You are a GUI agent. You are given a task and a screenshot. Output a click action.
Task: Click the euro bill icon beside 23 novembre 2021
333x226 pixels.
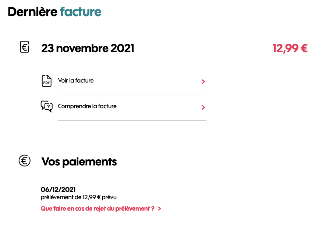(x=24, y=47)
